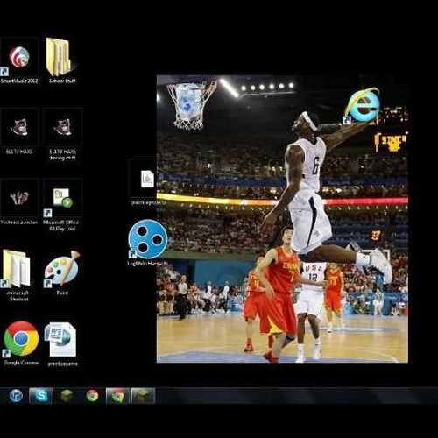
Task: Open Microsoft Office 60 Day Trial shortcut
Action: [62, 206]
